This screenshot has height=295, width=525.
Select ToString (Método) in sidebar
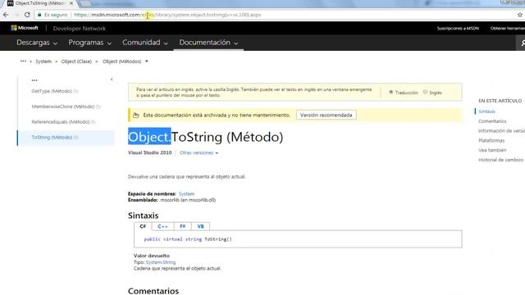[x=52, y=137]
